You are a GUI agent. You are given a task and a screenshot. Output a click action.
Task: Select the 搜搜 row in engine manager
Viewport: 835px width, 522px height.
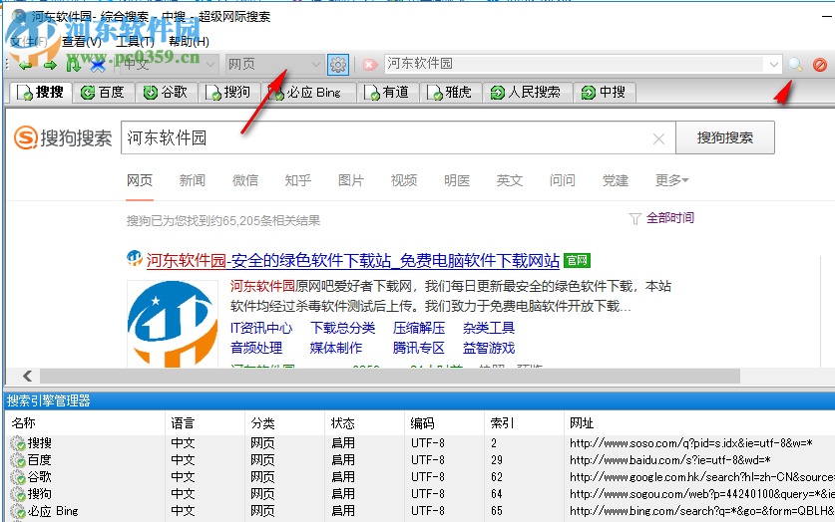(x=420, y=442)
